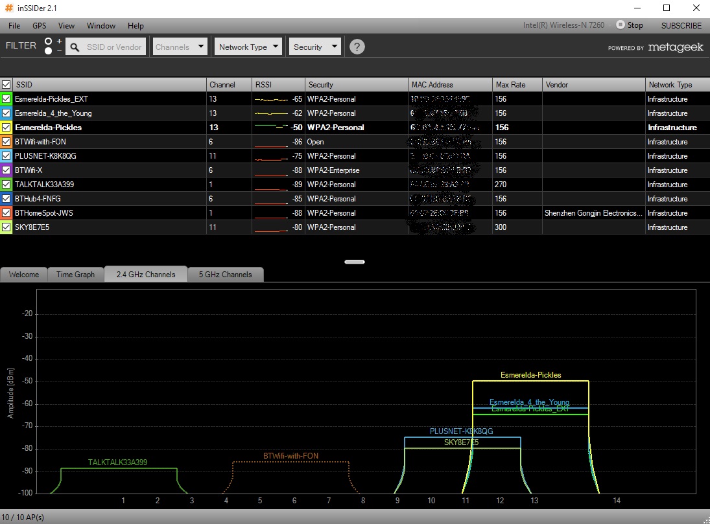Click the Stop scanning icon
Screen dimensions: 710x524
click(620, 25)
